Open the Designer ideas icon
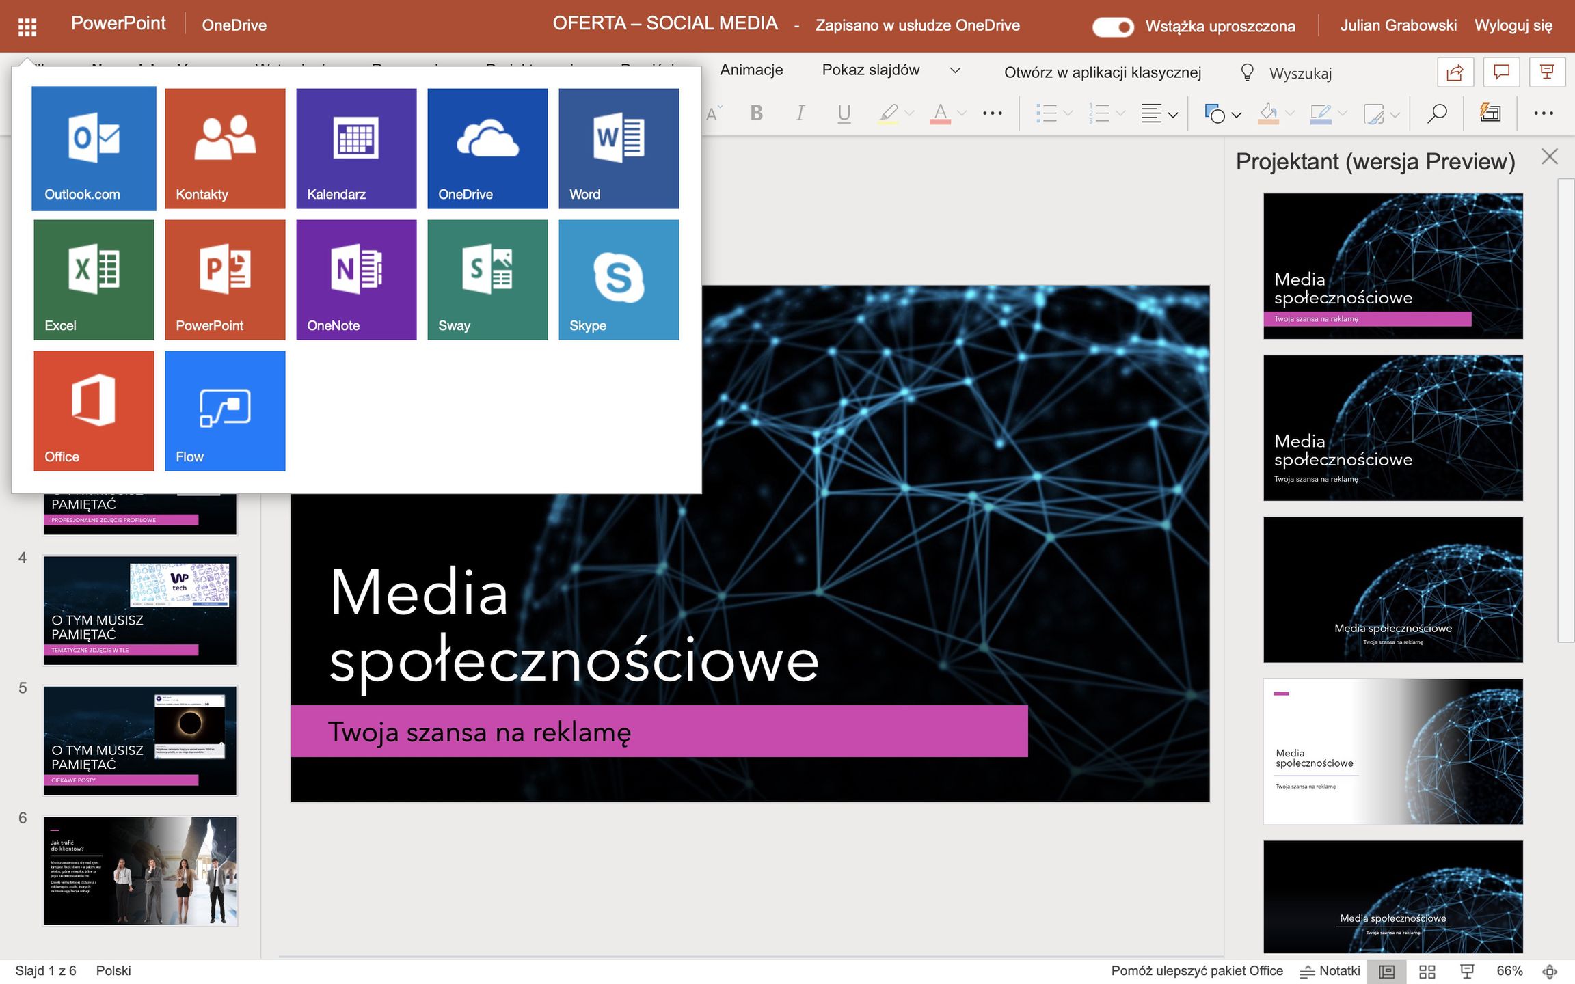The image size is (1575, 984). (1490, 113)
